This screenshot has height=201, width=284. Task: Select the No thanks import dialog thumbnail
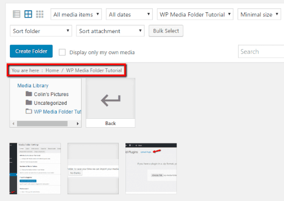[x=93, y=168]
